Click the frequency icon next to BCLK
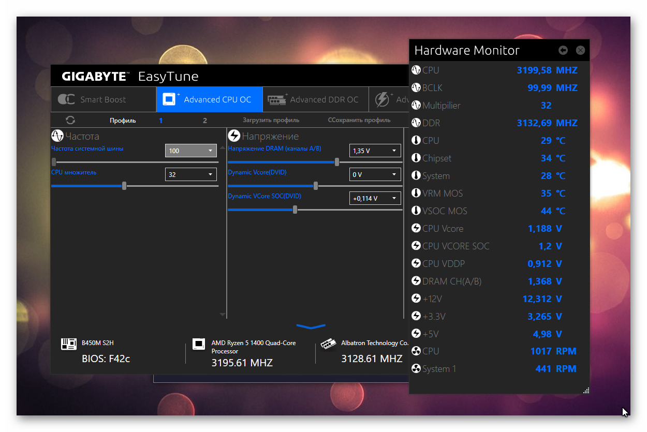Image resolution: width=647 pixels, height=432 pixels. tap(416, 88)
